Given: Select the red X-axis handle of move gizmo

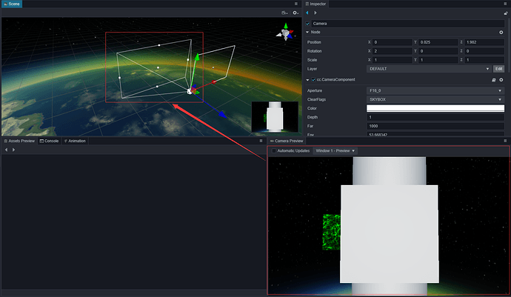Looking at the screenshot, I should 214,81.
